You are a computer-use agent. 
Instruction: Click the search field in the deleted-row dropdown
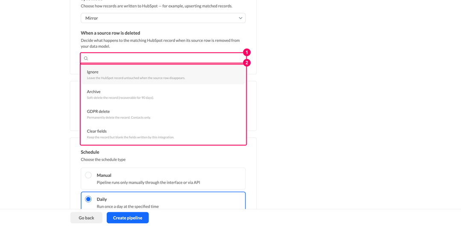tap(163, 58)
